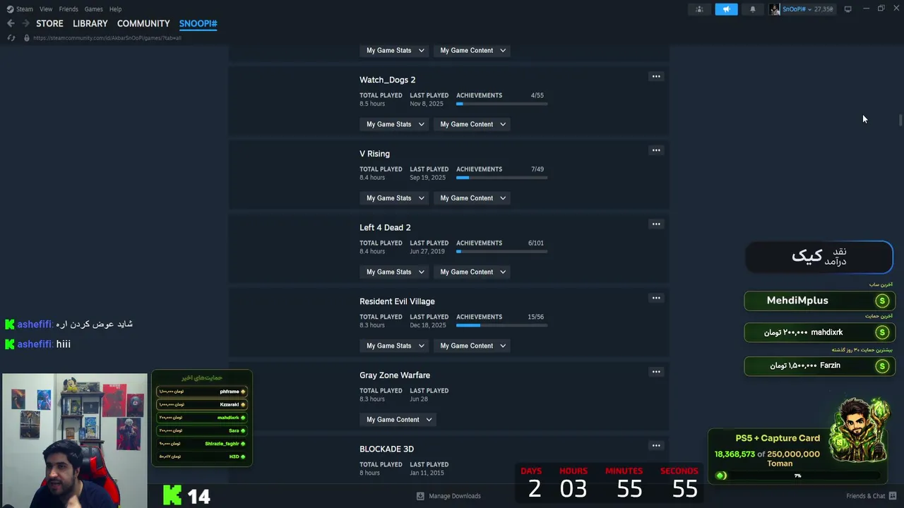Switch to the COMMUNITY tab
This screenshot has height=508, width=904.
pyautogui.click(x=143, y=23)
